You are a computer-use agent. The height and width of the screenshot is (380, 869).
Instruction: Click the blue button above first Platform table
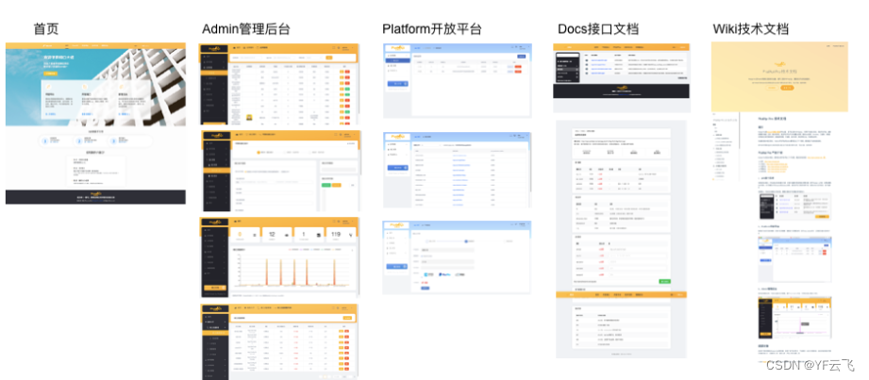point(522,56)
